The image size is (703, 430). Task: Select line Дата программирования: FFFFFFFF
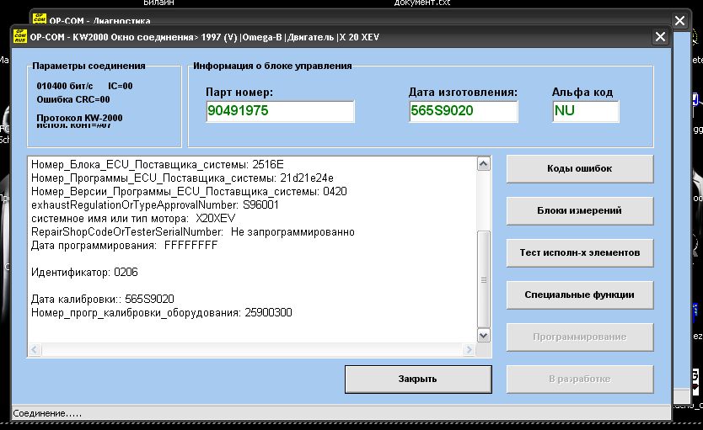124,245
